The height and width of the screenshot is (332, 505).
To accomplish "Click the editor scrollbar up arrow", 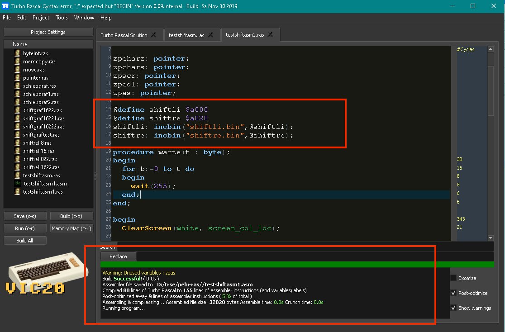I will (491, 49).
